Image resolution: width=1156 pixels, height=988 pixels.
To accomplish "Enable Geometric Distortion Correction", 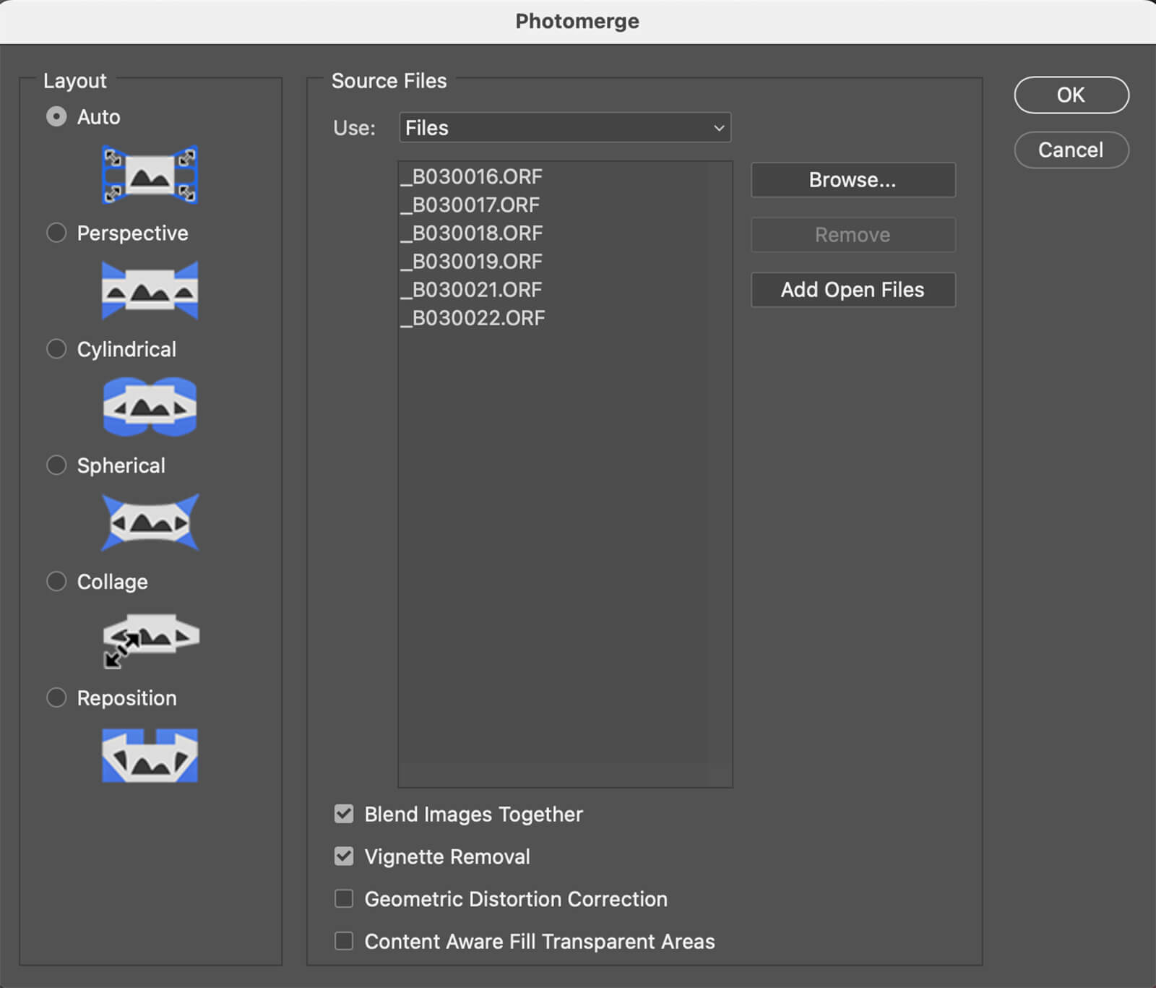I will pyautogui.click(x=344, y=898).
